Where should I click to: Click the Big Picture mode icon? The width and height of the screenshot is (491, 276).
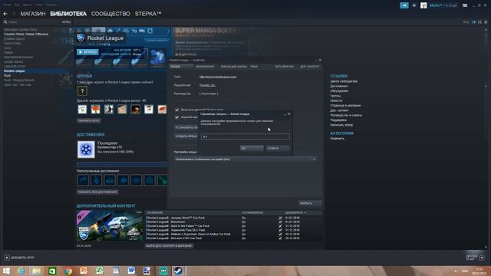click(x=465, y=5)
